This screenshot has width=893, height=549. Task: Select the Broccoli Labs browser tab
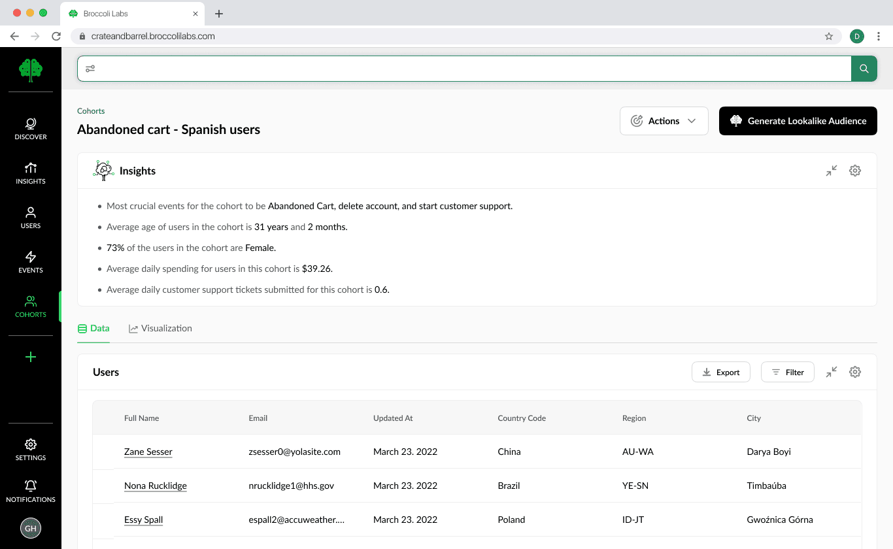point(133,14)
